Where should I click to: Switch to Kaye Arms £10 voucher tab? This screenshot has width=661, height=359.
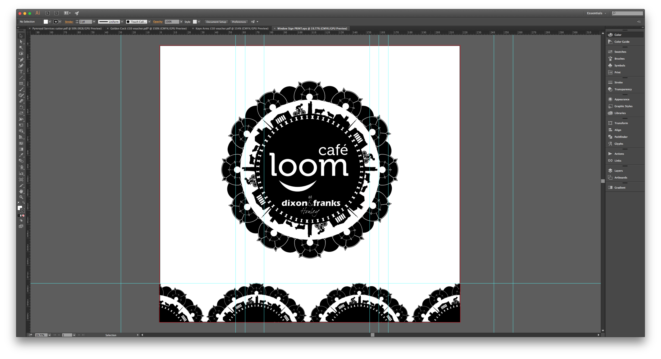(x=232, y=29)
